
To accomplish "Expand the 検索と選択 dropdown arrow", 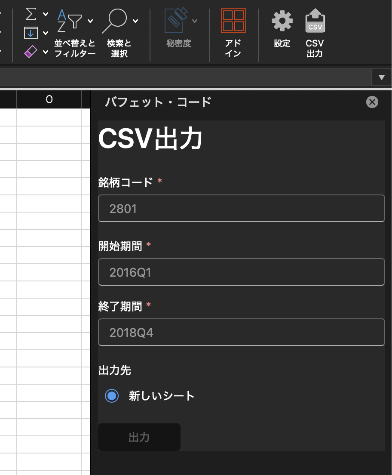I will click(136, 20).
